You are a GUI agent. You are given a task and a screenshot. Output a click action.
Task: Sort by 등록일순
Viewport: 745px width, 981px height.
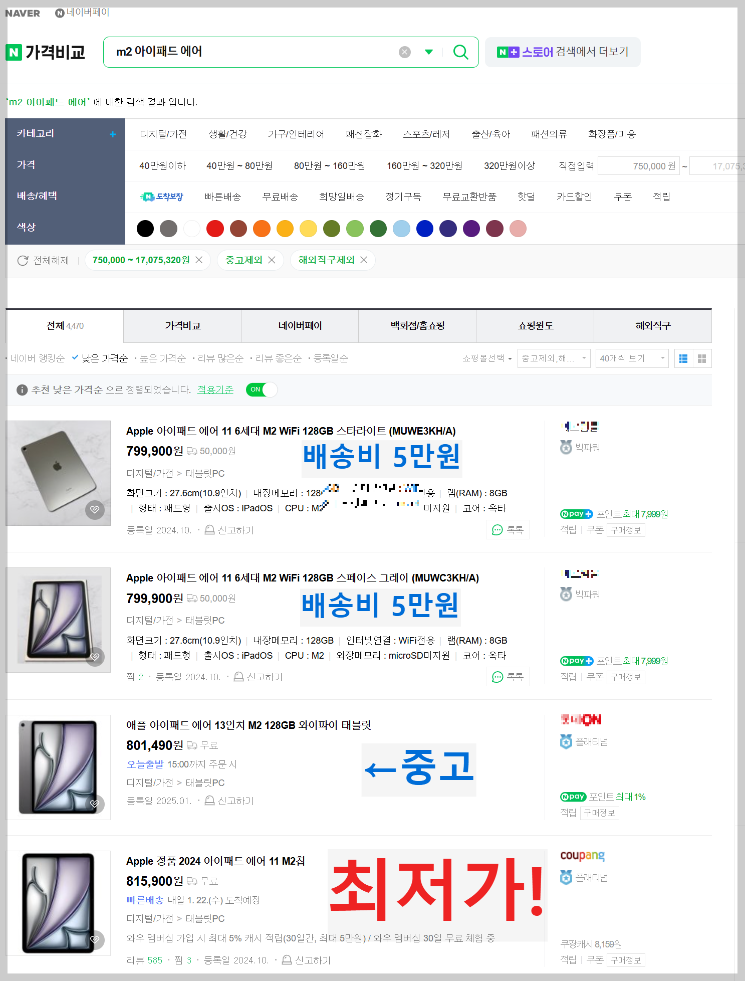coord(331,358)
